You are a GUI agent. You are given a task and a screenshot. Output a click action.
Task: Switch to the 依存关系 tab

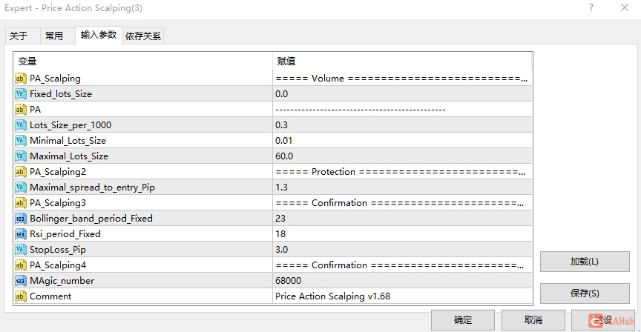click(x=143, y=36)
